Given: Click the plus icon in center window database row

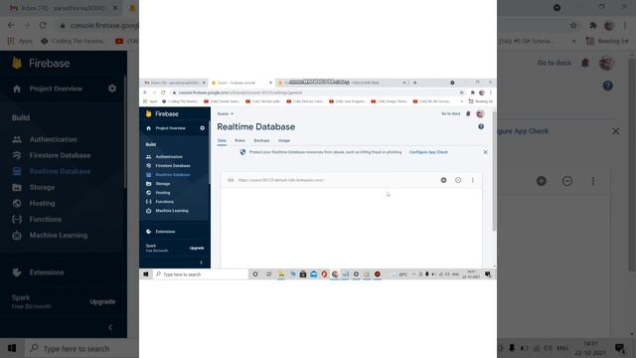Looking at the screenshot, I should pyautogui.click(x=444, y=180).
